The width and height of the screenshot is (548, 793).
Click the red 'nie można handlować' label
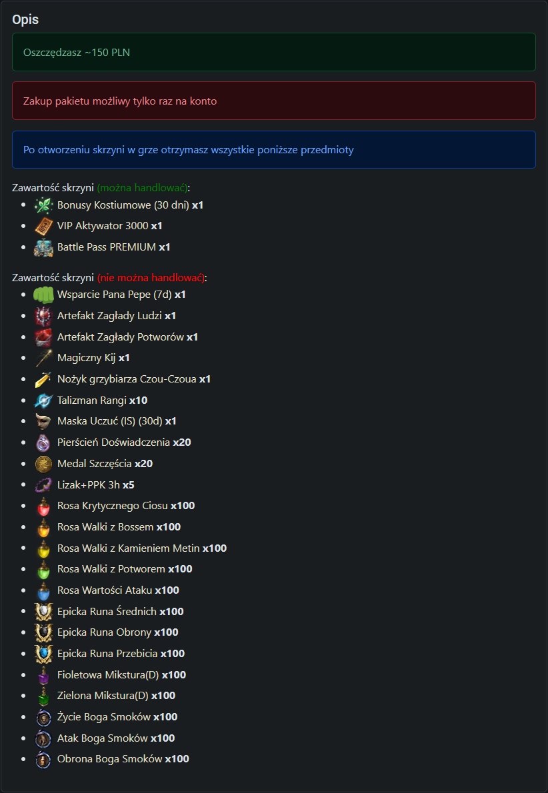151,278
